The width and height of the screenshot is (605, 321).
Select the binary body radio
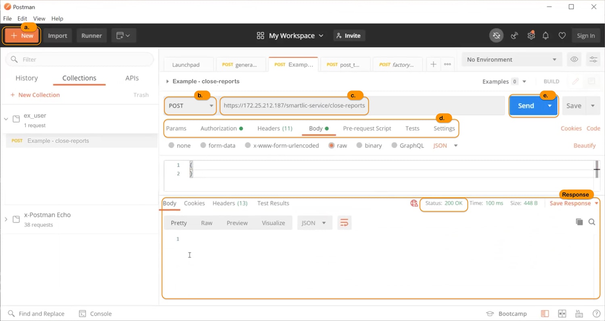(x=359, y=146)
